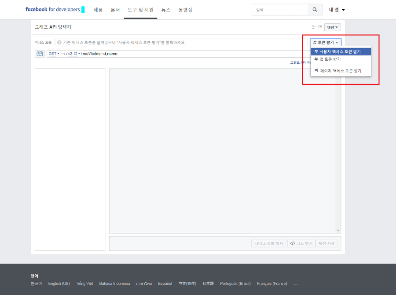Click the me?fields=id,name query path
396x295 pixels.
coord(100,54)
